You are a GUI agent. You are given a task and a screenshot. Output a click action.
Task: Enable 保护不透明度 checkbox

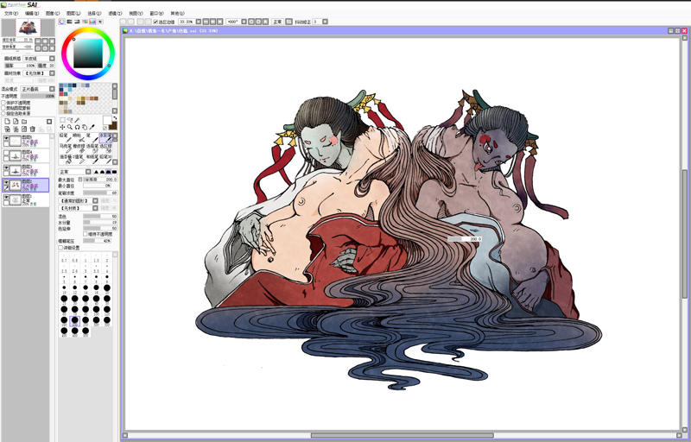click(x=3, y=103)
